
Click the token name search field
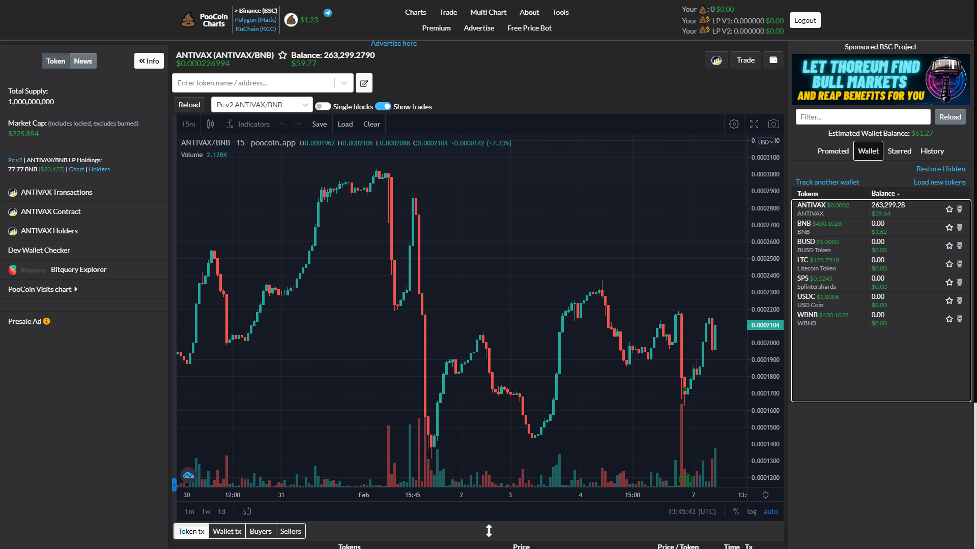[253, 83]
